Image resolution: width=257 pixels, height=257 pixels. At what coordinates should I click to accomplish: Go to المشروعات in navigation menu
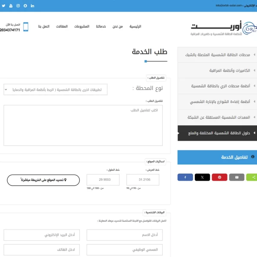point(81,27)
